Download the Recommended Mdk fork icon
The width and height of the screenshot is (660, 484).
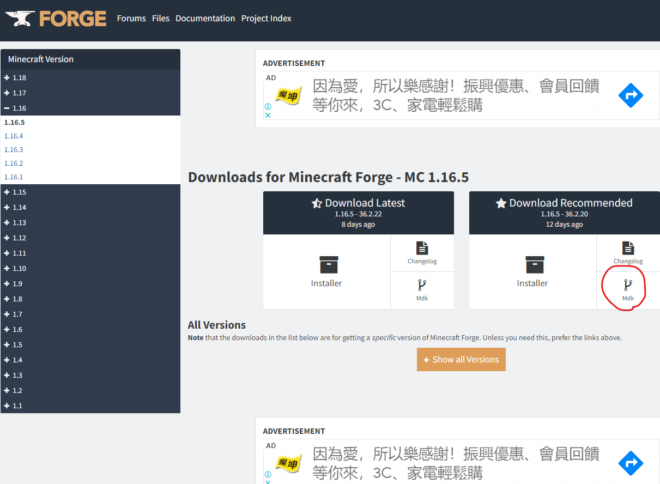tap(628, 285)
